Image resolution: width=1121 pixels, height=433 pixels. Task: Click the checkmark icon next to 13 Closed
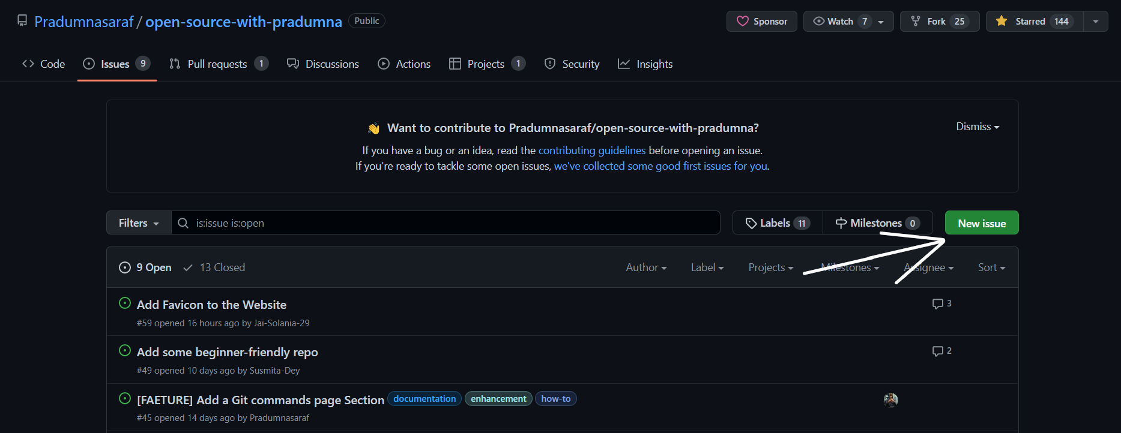pos(188,267)
